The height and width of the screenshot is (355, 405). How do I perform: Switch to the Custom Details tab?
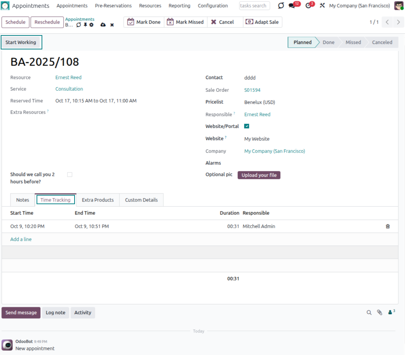click(x=141, y=200)
